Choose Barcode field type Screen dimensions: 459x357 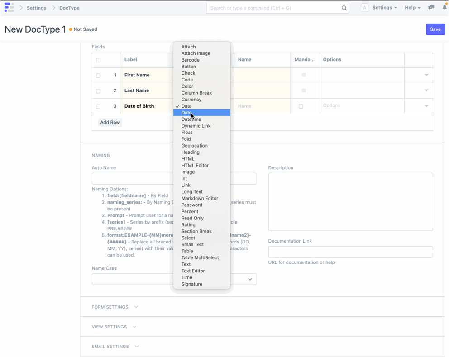click(202, 60)
